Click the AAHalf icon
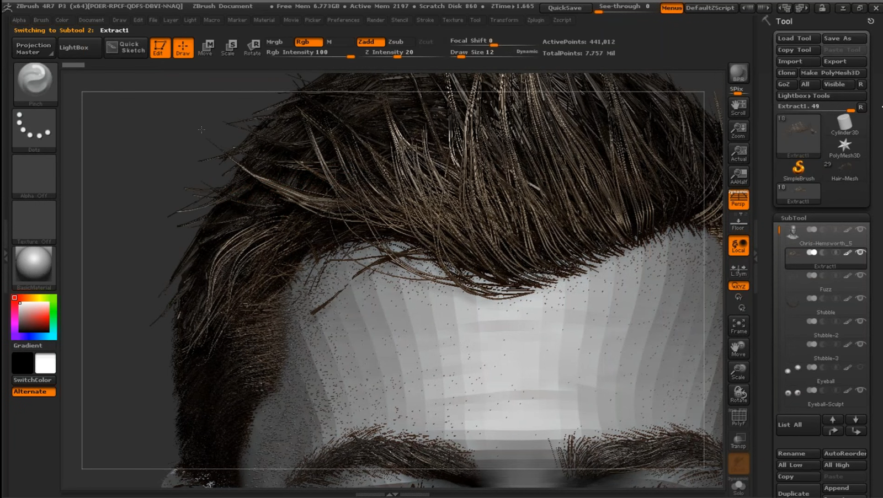 coord(738,176)
